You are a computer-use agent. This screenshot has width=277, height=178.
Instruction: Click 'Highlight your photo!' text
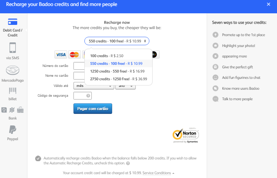238,46
